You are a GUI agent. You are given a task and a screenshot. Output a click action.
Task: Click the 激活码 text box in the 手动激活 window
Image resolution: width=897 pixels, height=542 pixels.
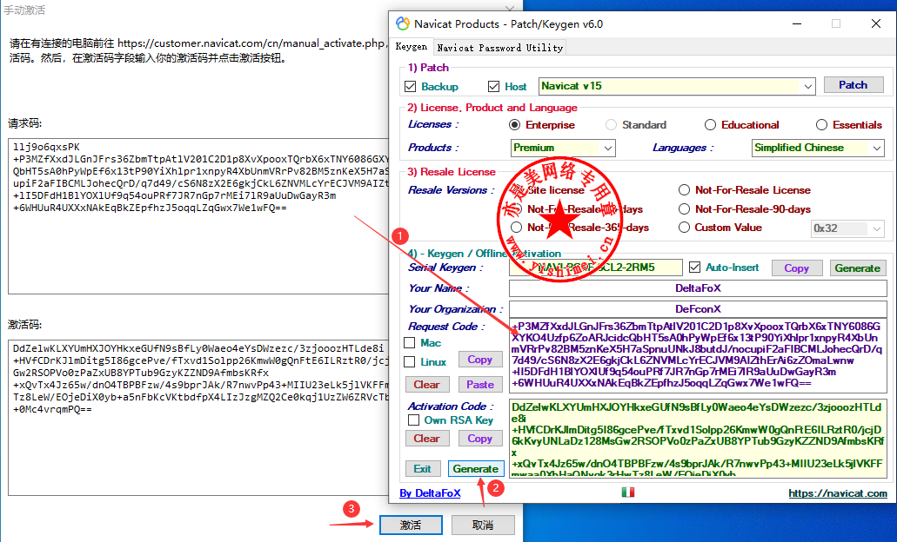click(198, 418)
